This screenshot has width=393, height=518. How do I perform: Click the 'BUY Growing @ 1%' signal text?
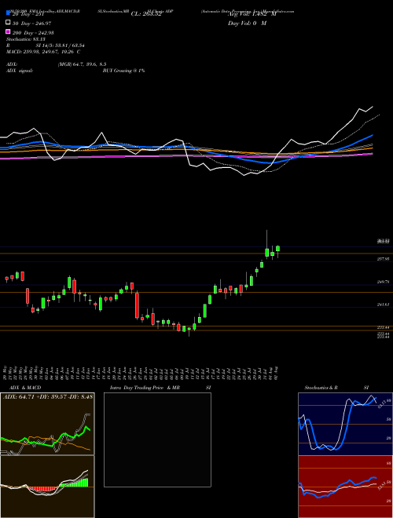(123, 71)
